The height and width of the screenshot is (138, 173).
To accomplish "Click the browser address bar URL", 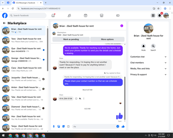I will point(40,9).
